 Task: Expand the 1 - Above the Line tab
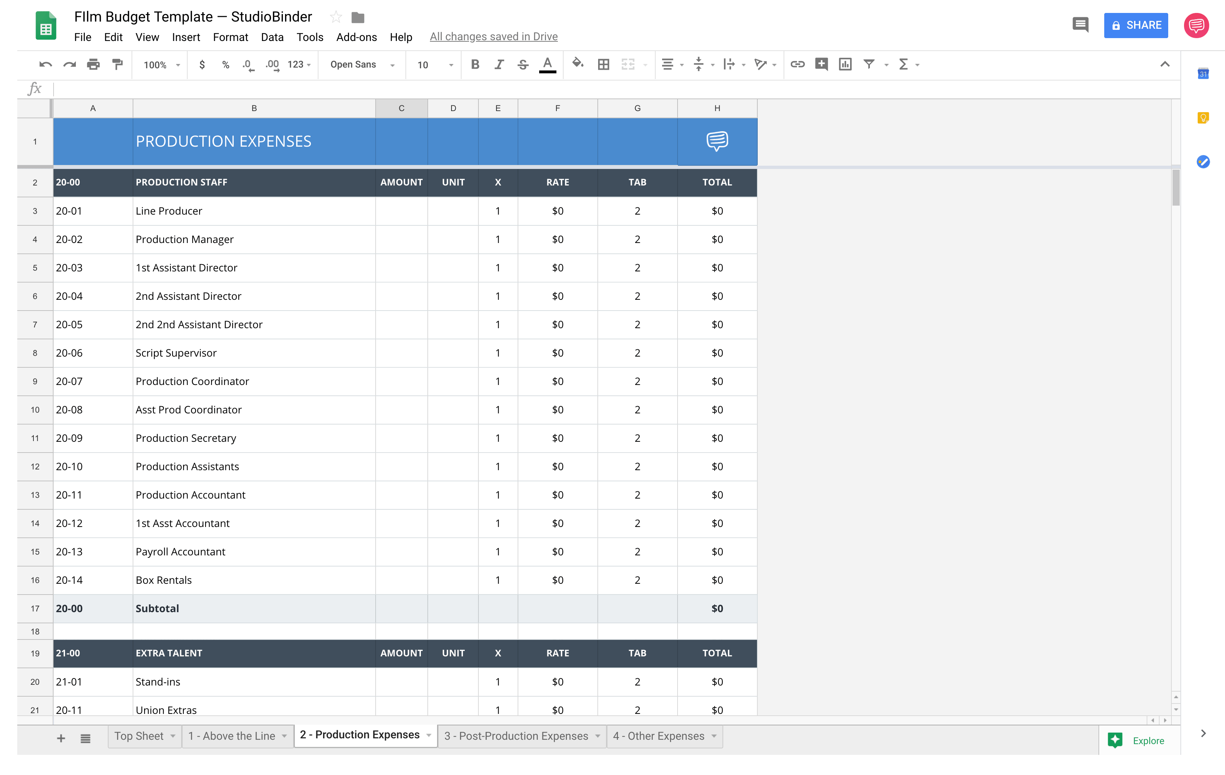click(x=284, y=736)
